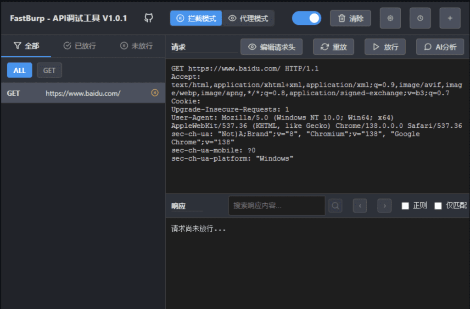Enable the 正则 regex checkbox

point(405,206)
